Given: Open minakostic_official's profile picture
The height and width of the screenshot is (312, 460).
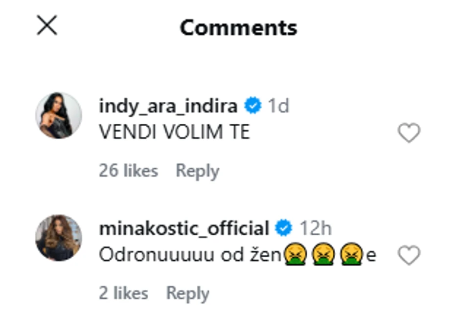Looking at the screenshot, I should tap(59, 238).
